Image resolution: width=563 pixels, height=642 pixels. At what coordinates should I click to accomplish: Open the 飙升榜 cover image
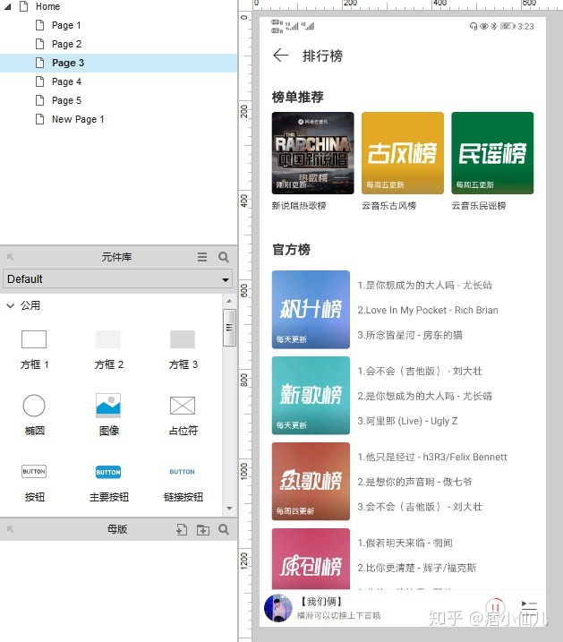click(x=311, y=310)
